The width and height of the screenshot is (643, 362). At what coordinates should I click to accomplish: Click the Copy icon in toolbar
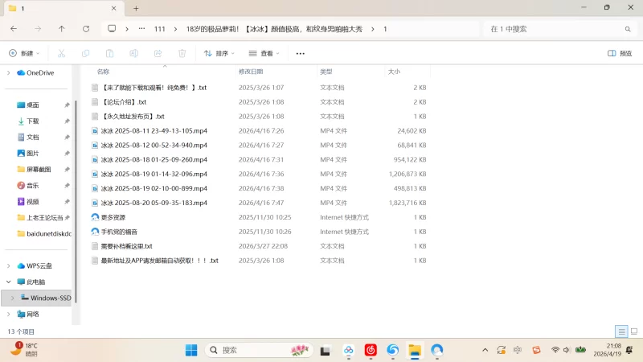click(x=85, y=53)
